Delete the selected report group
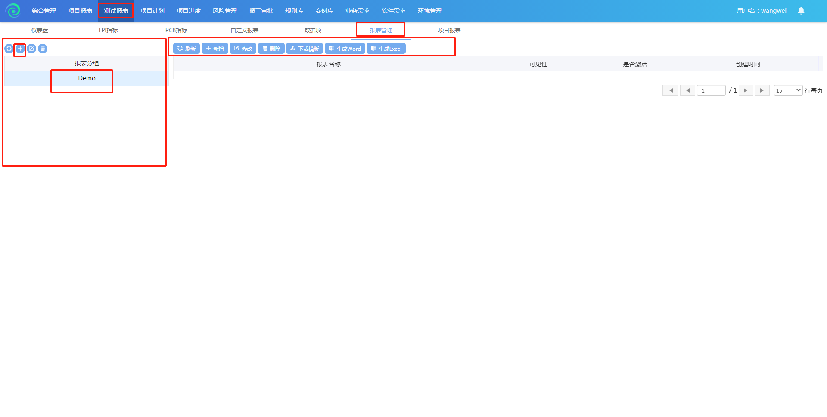This screenshot has width=827, height=417. coord(43,49)
